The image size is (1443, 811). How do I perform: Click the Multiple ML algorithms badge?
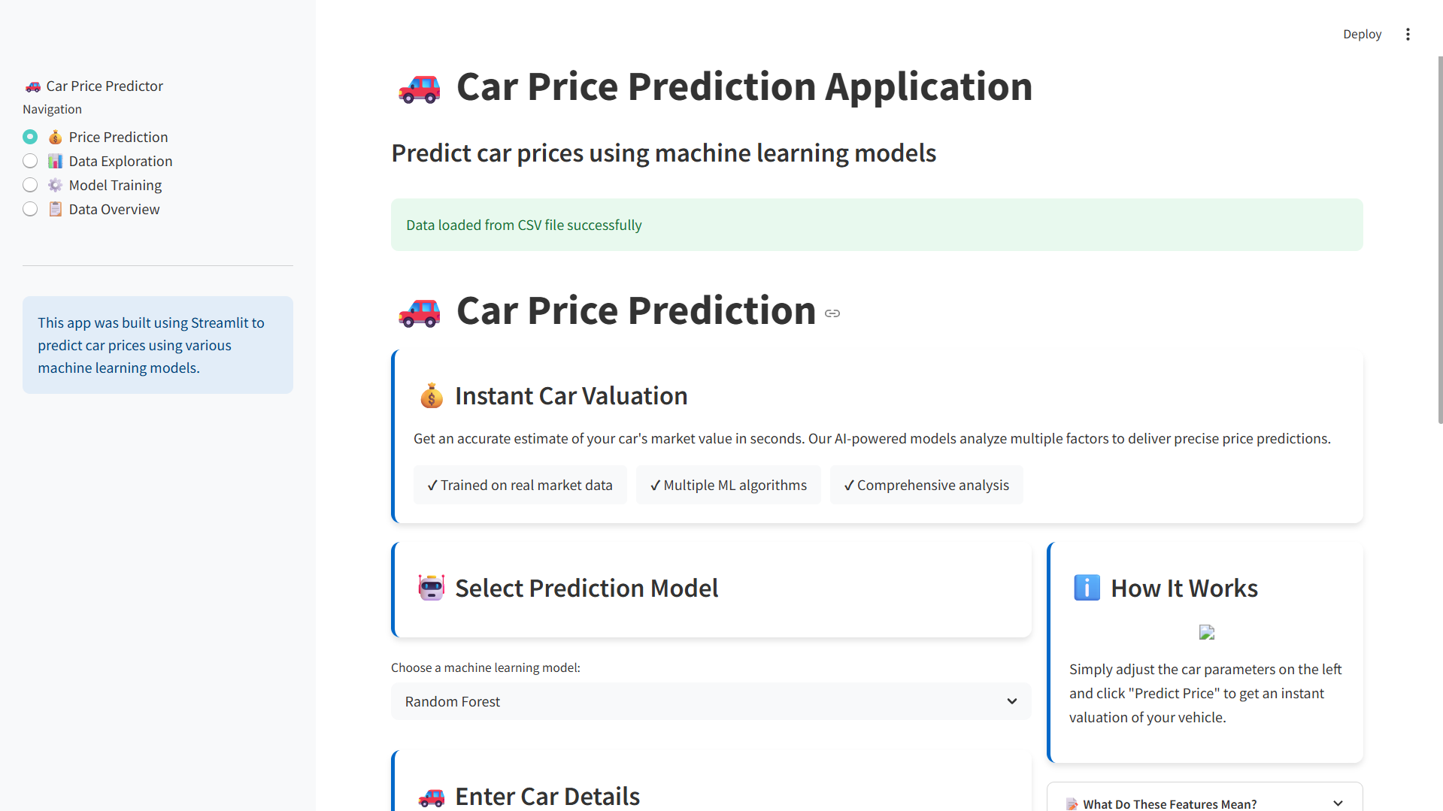(x=728, y=485)
